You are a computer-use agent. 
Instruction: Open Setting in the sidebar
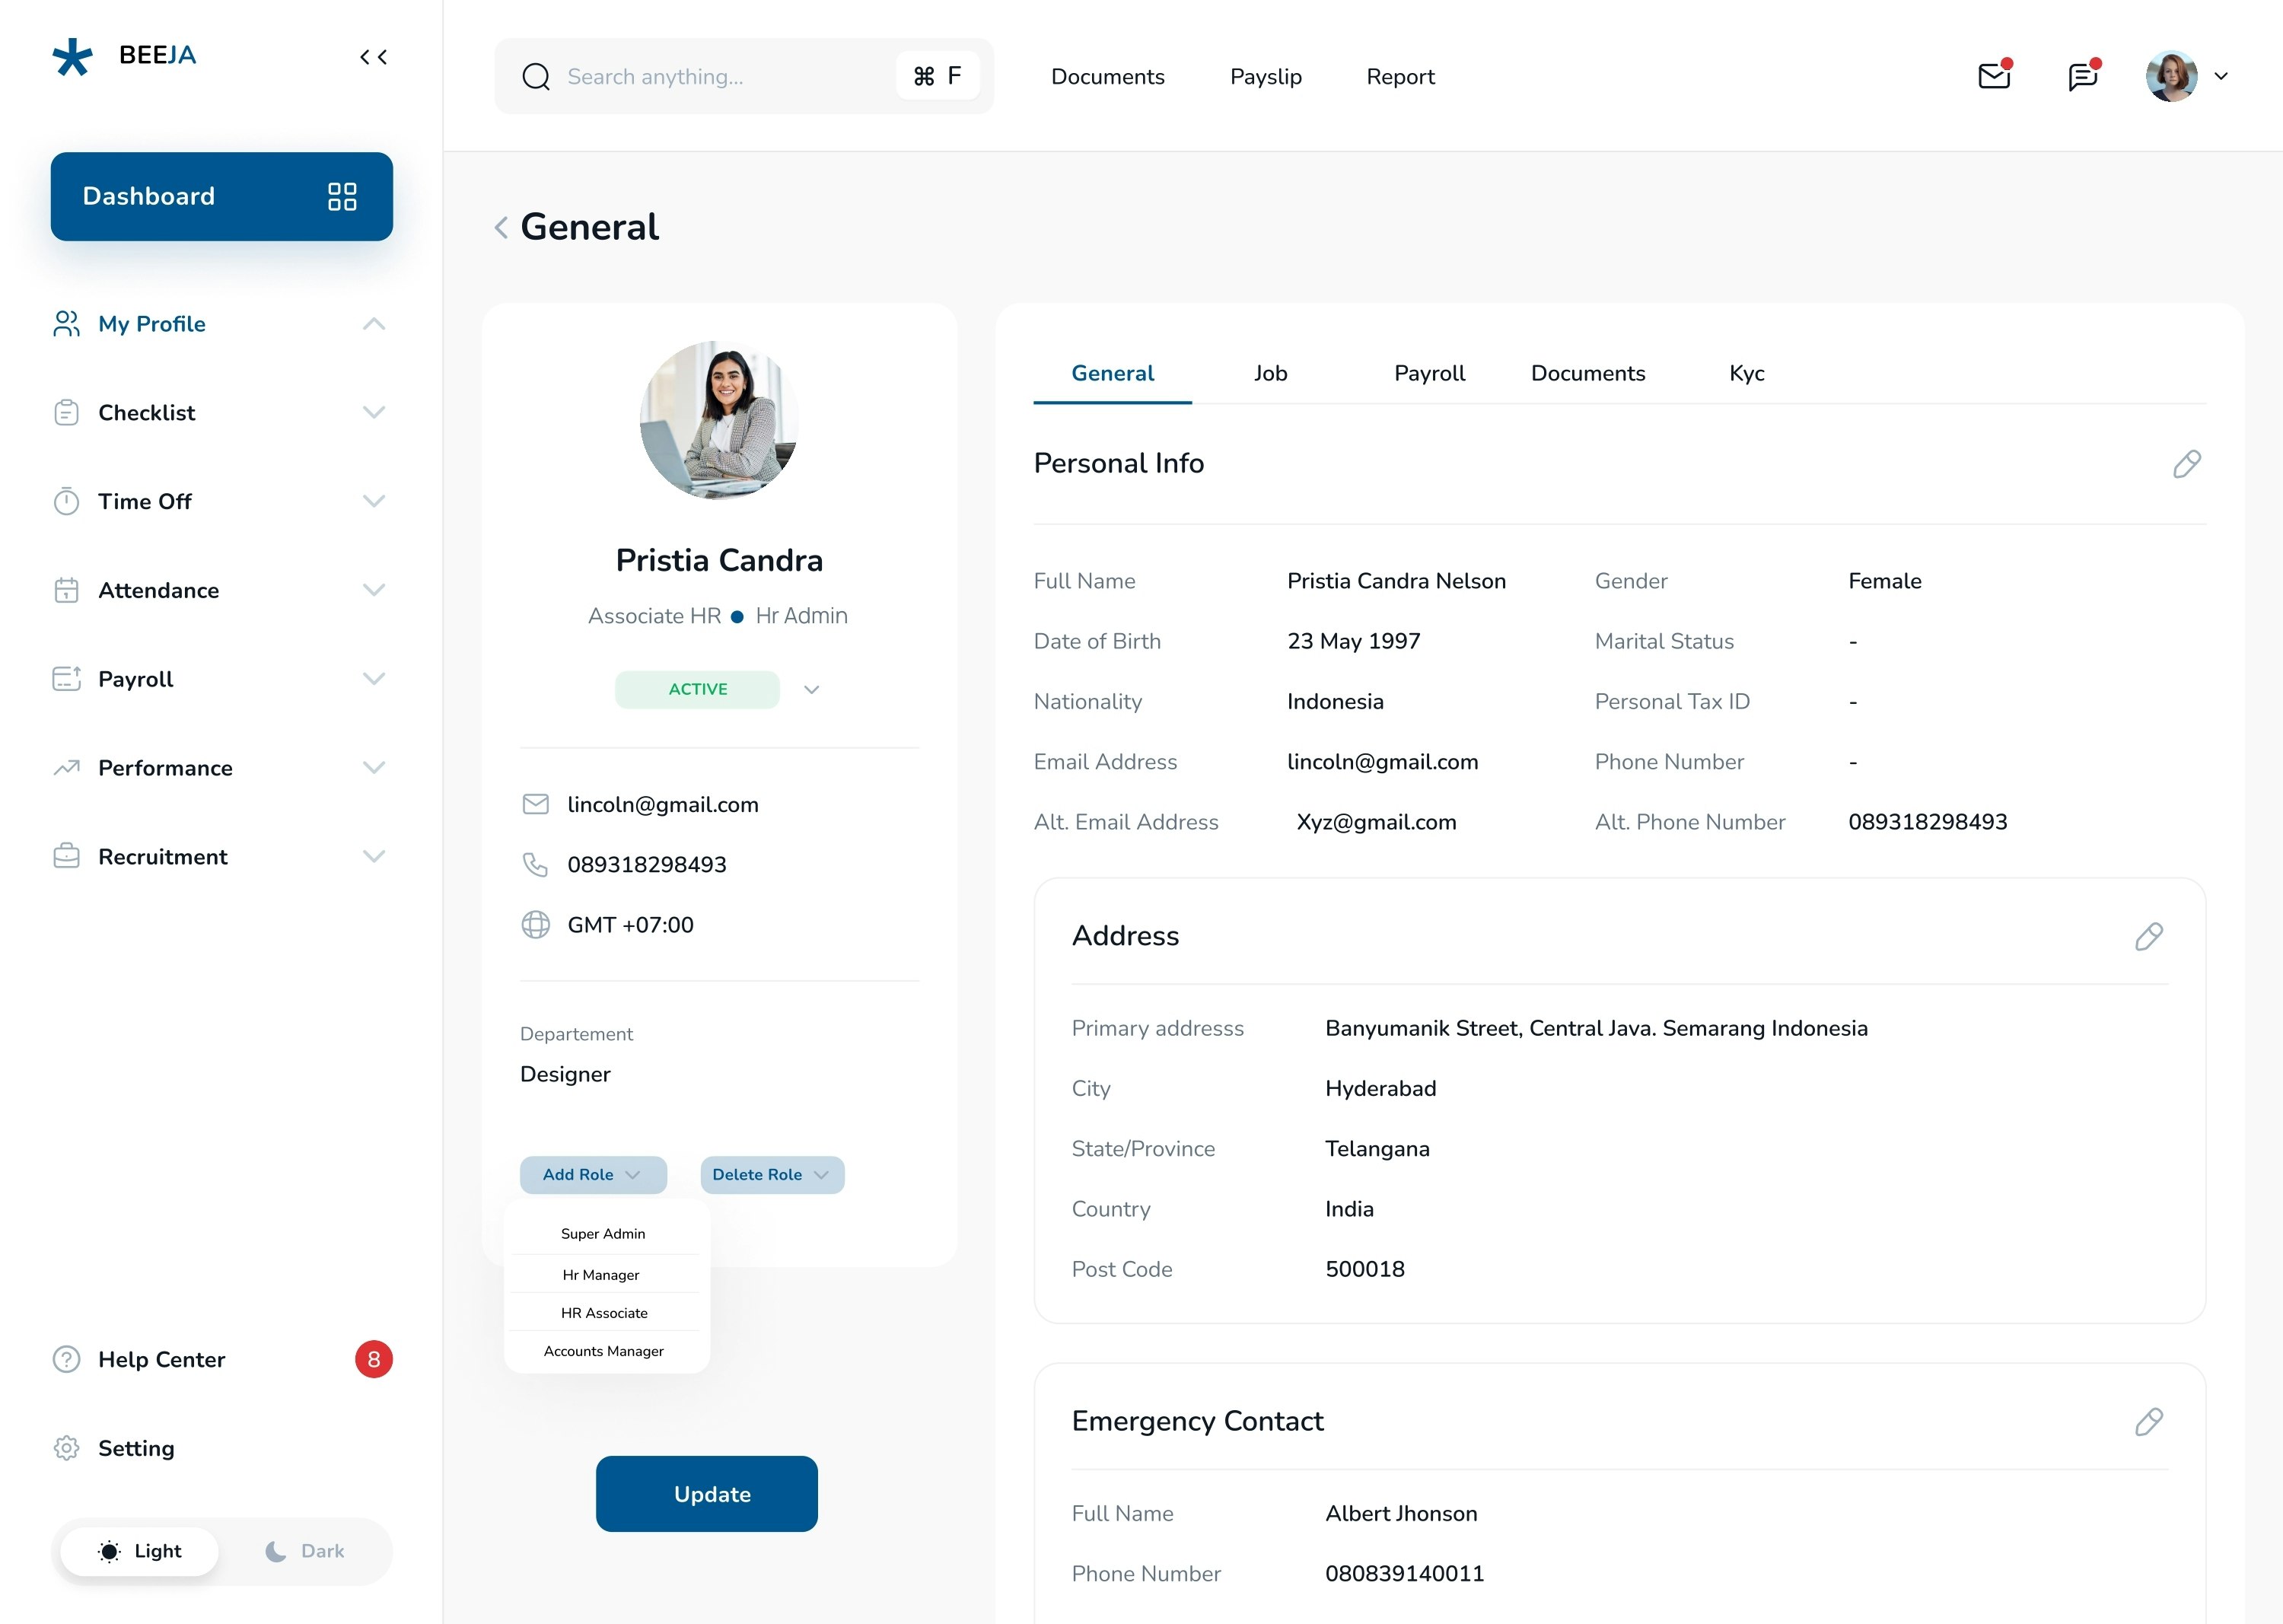pyautogui.click(x=136, y=1448)
